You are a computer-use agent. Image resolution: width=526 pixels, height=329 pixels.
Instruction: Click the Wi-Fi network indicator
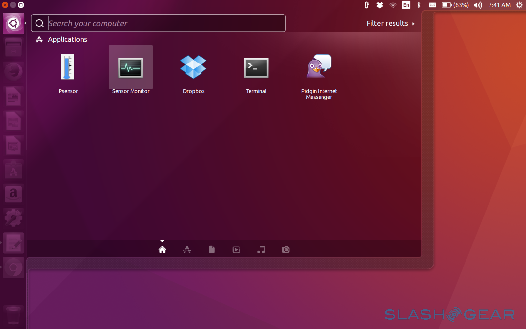pyautogui.click(x=393, y=5)
